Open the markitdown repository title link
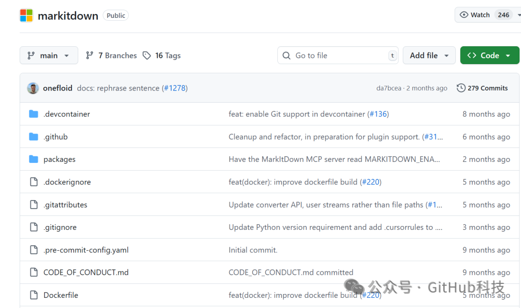The width and height of the screenshot is (521, 308). tap(68, 15)
